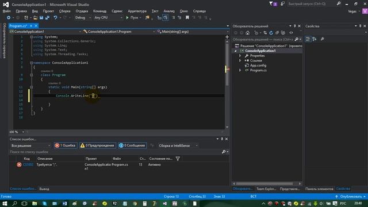Open the Правка menu
The image size is (368, 207).
[21, 11]
